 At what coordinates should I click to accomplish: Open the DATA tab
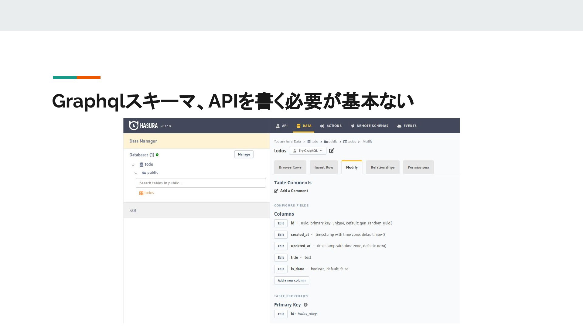click(x=304, y=126)
